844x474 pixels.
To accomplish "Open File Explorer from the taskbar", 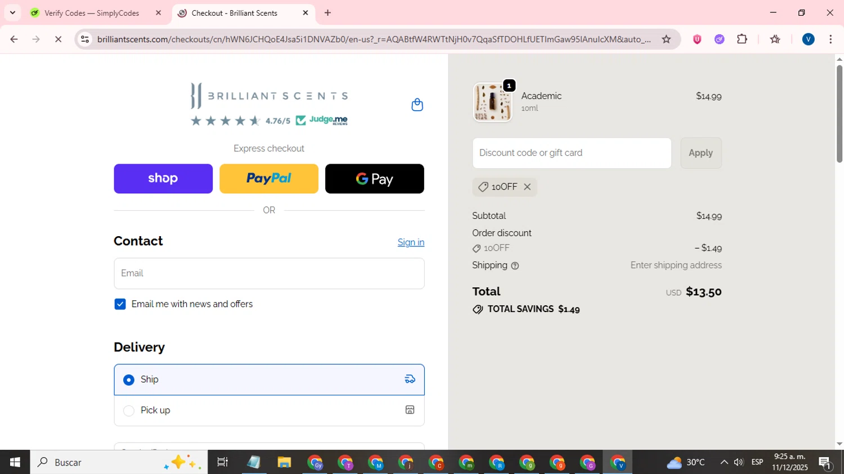I will coord(284,462).
